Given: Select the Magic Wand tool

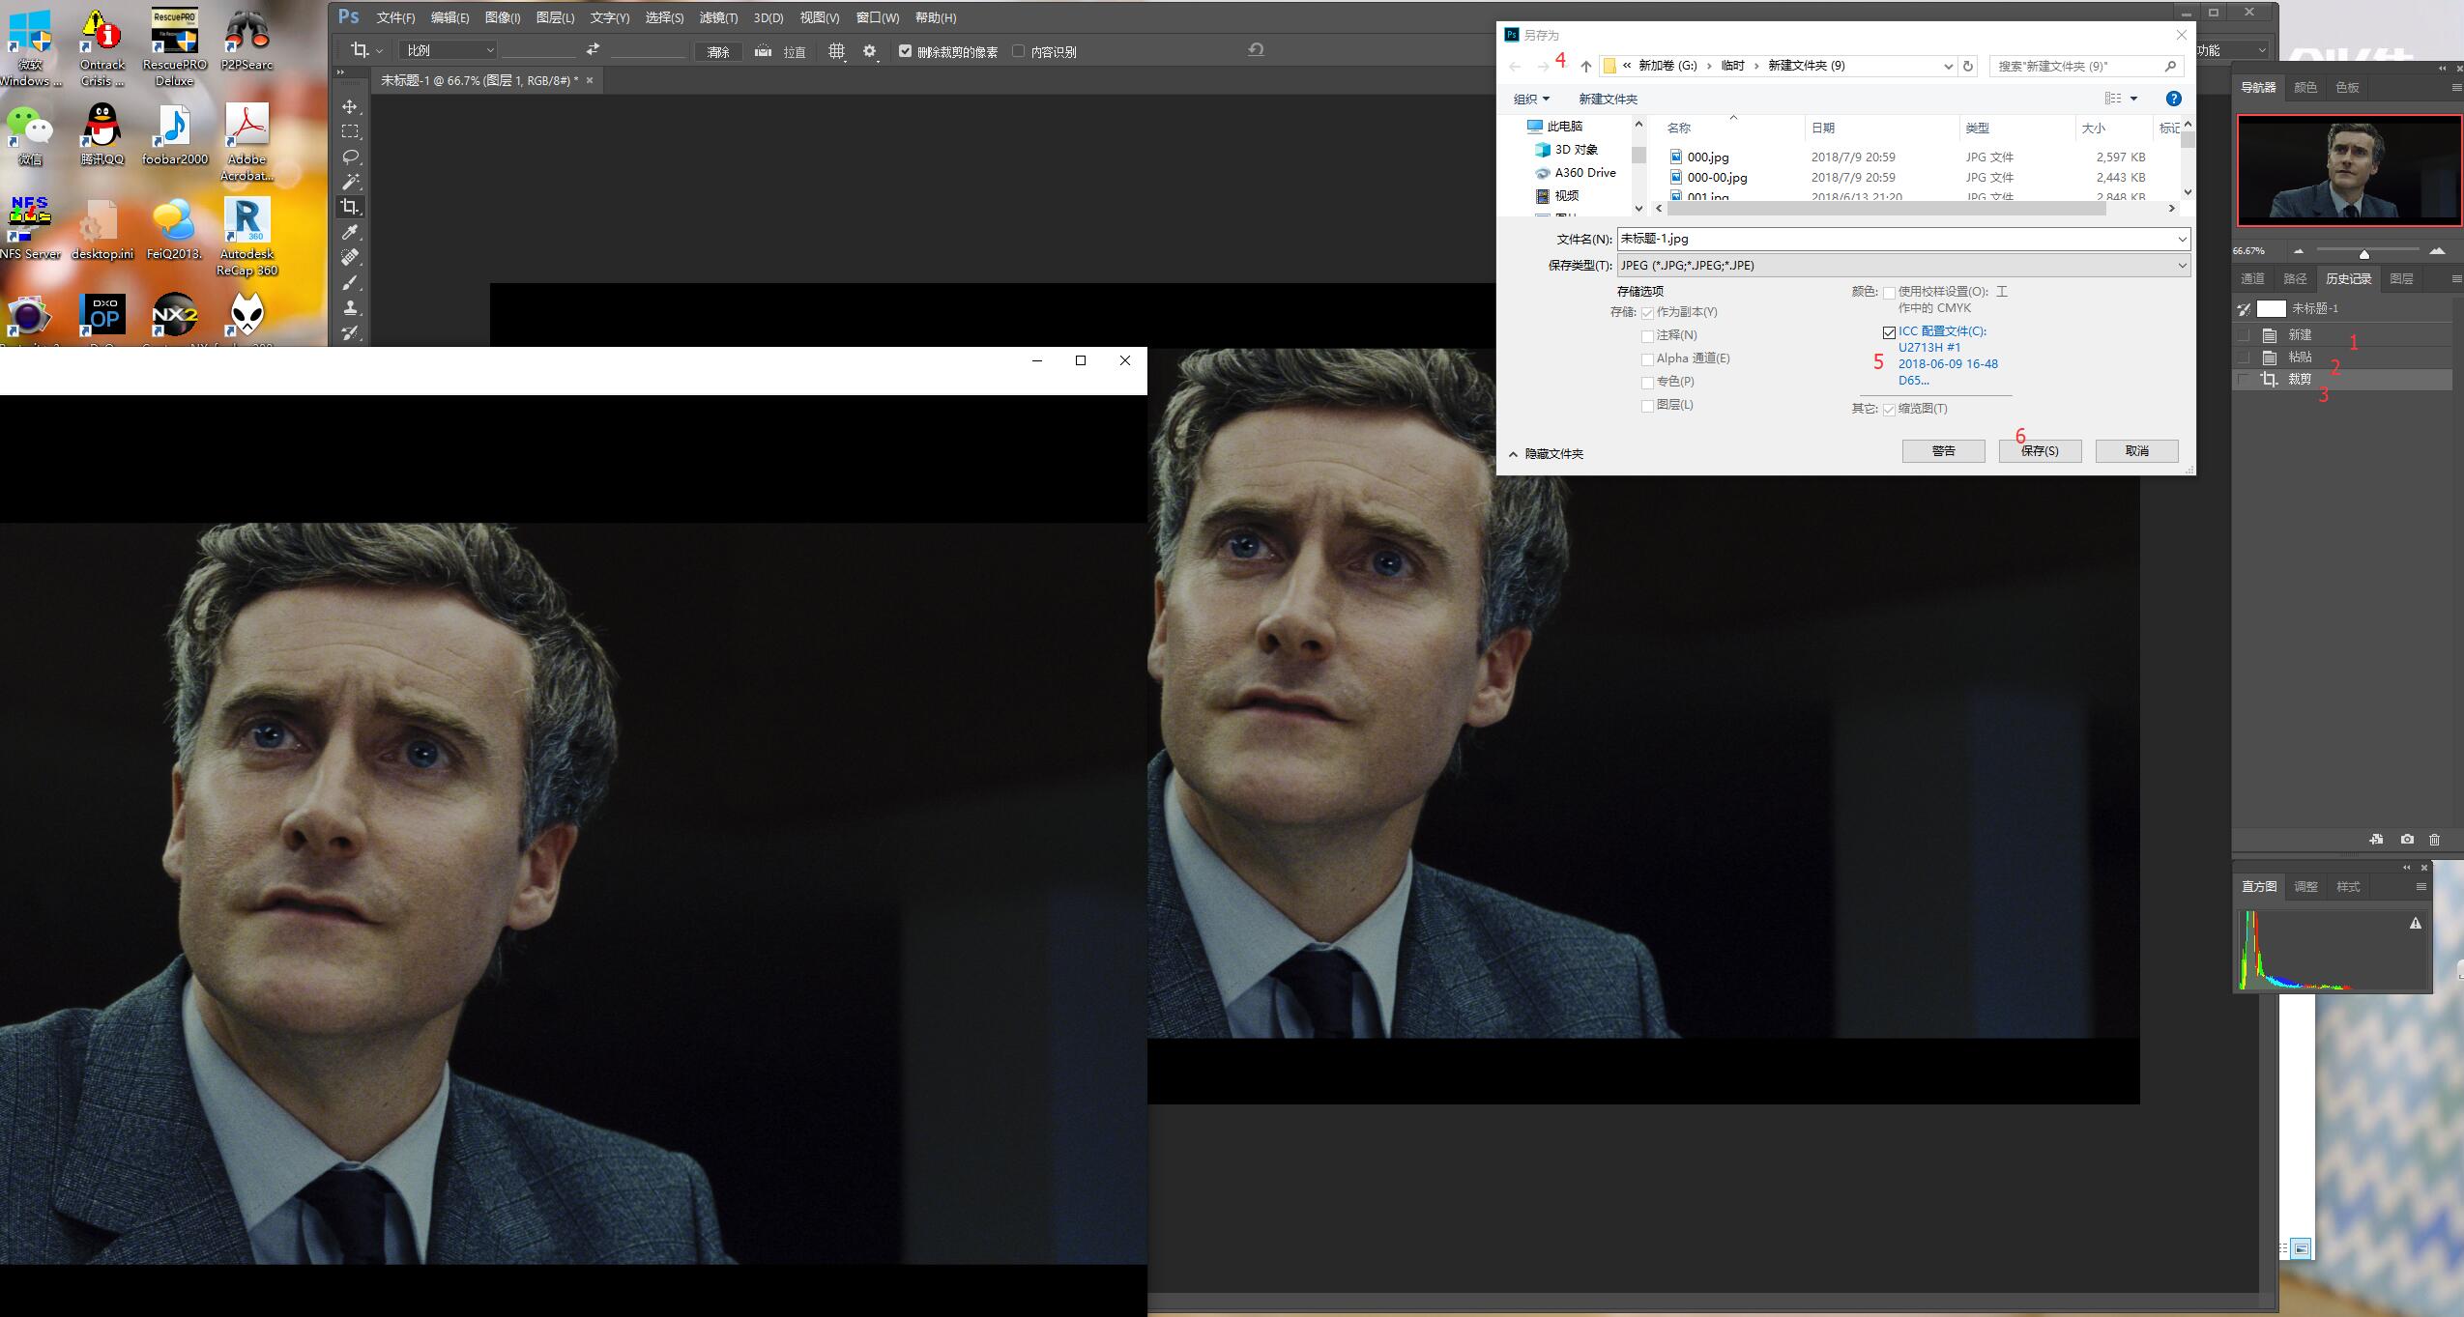Looking at the screenshot, I should [x=350, y=182].
